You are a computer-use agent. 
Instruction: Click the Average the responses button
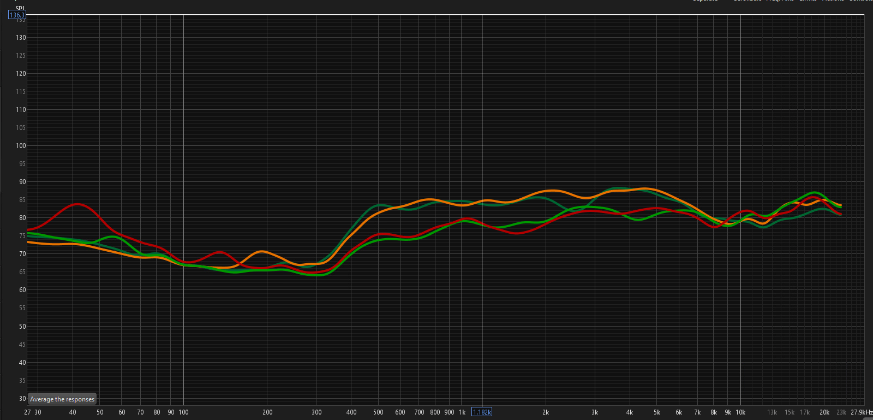pyautogui.click(x=62, y=399)
